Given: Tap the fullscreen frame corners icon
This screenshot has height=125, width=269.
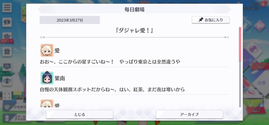Looking at the screenshot, I should pyautogui.click(x=7, y=96).
